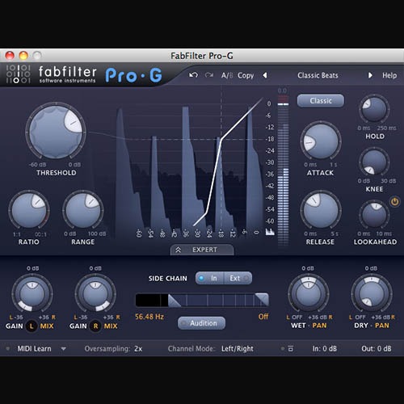Click the Ratio knob
This screenshot has height=404, width=404.
(x=29, y=211)
